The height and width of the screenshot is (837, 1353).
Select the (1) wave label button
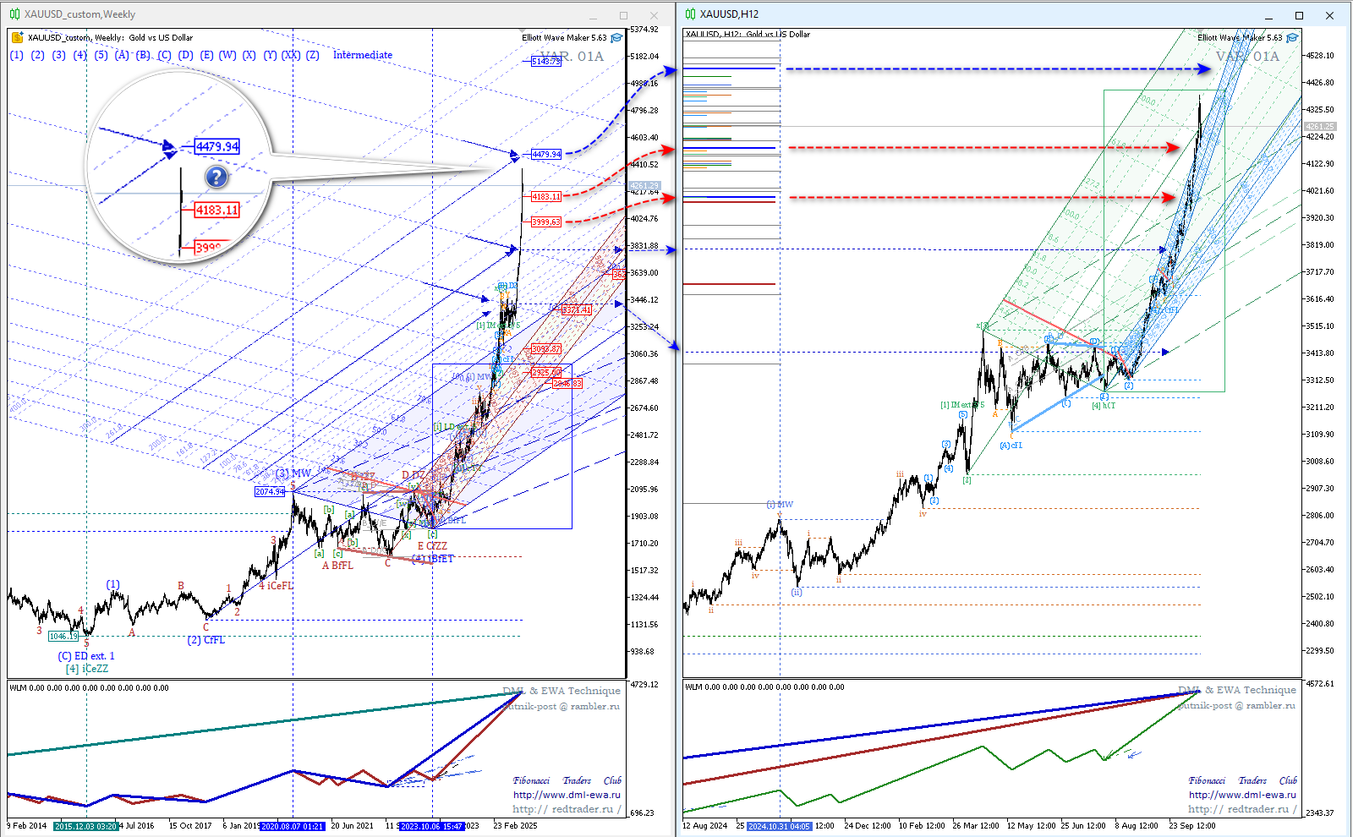(17, 55)
